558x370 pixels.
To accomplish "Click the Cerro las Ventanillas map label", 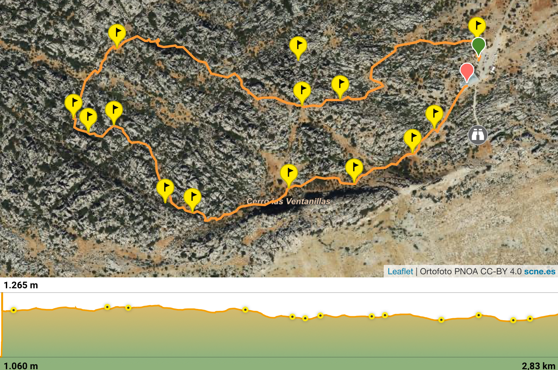I will tap(288, 202).
